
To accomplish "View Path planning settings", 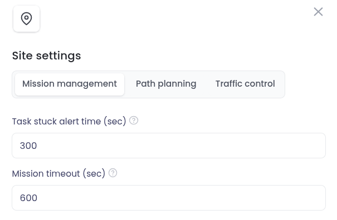I will [166, 84].
